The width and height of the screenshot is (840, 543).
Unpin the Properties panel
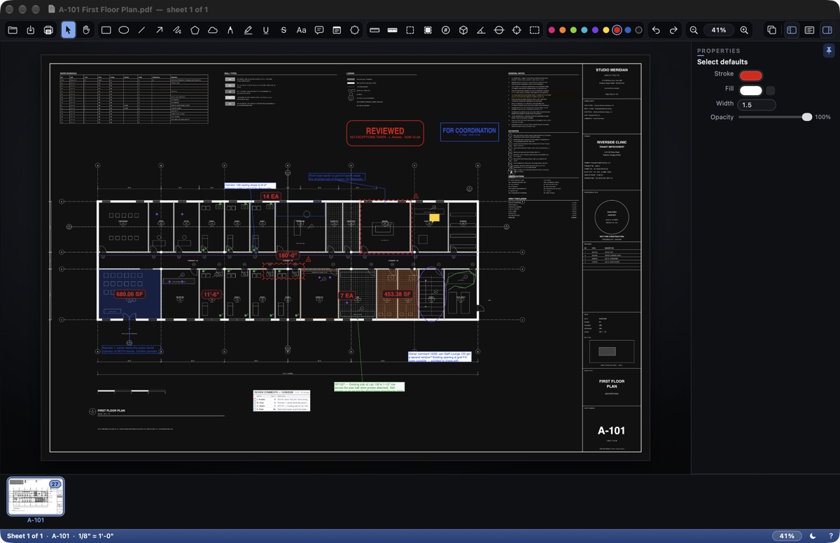point(829,51)
